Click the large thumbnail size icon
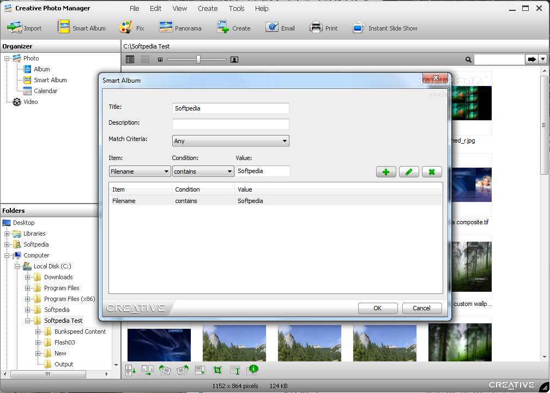The height and width of the screenshot is (393, 550). coord(234,60)
